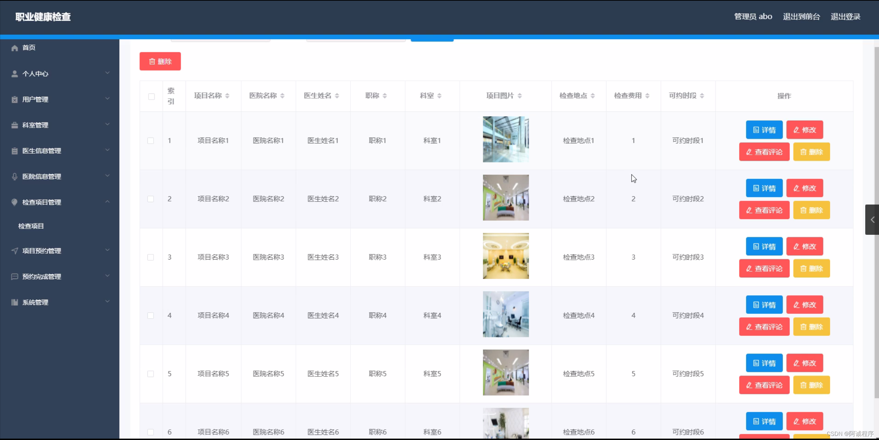Image resolution: width=879 pixels, height=440 pixels.
Task: Click the home icon beside 首页
Action: click(14, 48)
